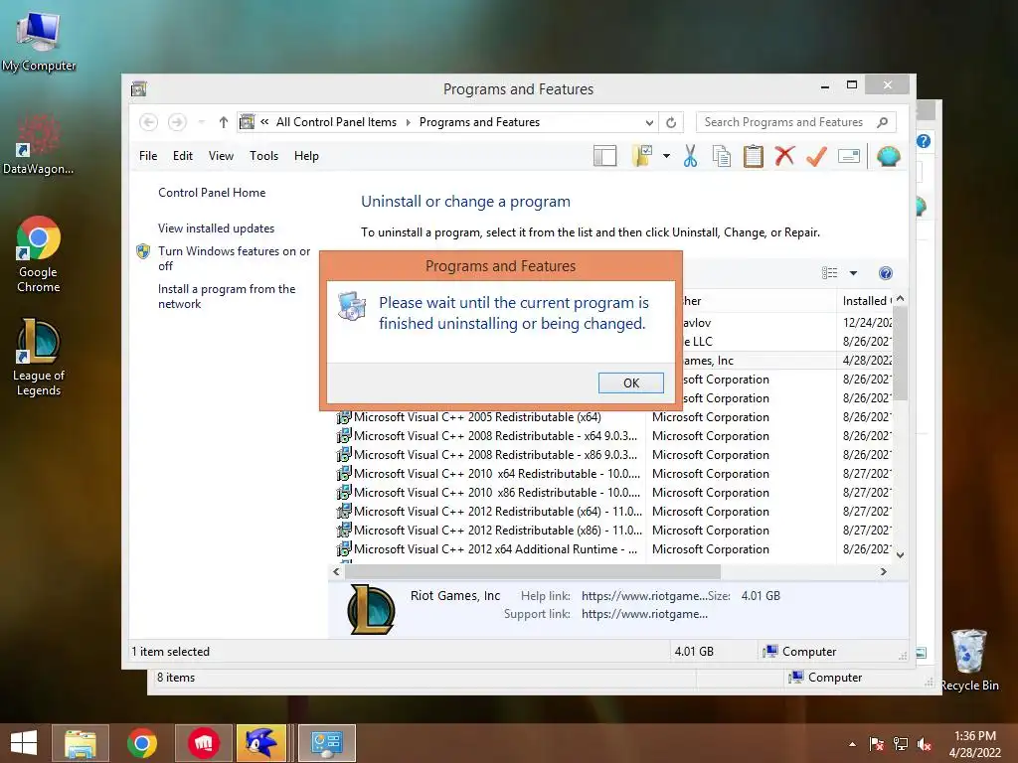Go back with the Back arrow
Image resolution: width=1018 pixels, height=763 pixels.
pos(149,122)
